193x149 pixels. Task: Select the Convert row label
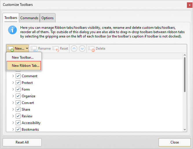[x=28, y=103]
